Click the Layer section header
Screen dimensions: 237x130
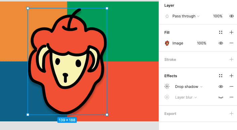point(169,5)
